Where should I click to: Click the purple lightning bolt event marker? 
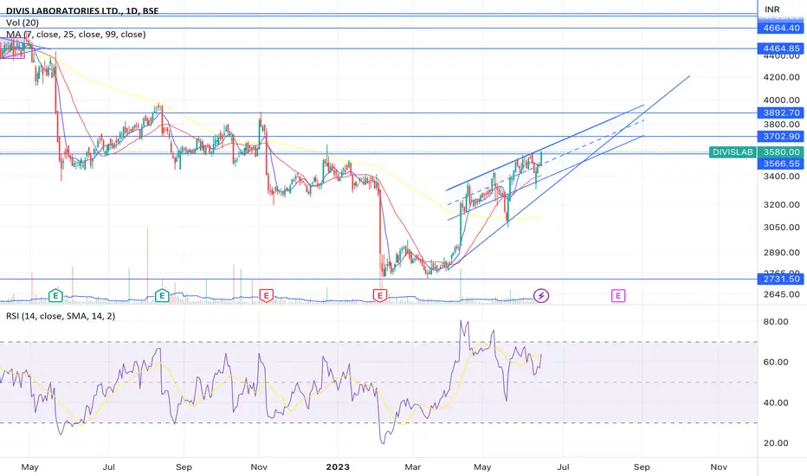[541, 295]
